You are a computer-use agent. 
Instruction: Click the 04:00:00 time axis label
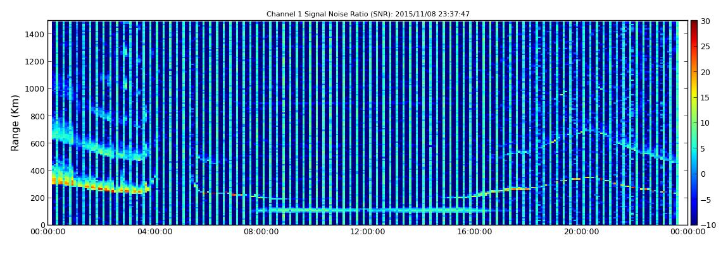pyautogui.click(x=154, y=232)
